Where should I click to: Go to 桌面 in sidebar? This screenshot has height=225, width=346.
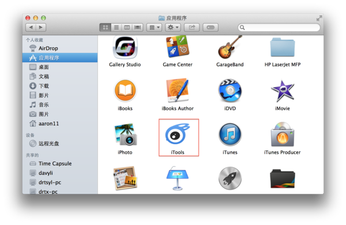(x=60, y=67)
